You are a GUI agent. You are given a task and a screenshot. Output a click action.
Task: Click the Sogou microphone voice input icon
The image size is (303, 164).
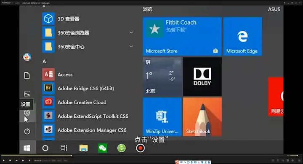point(192,162)
